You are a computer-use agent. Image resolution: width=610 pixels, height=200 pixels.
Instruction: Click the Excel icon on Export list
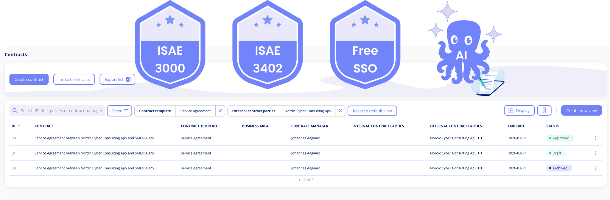(129, 79)
